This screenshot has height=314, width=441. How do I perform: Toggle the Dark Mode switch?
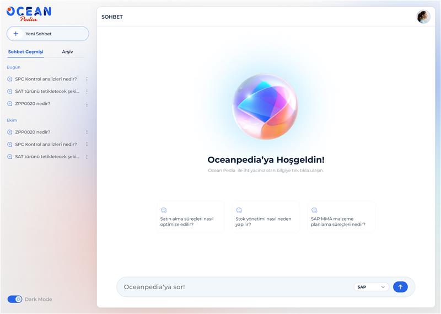[x=15, y=299]
